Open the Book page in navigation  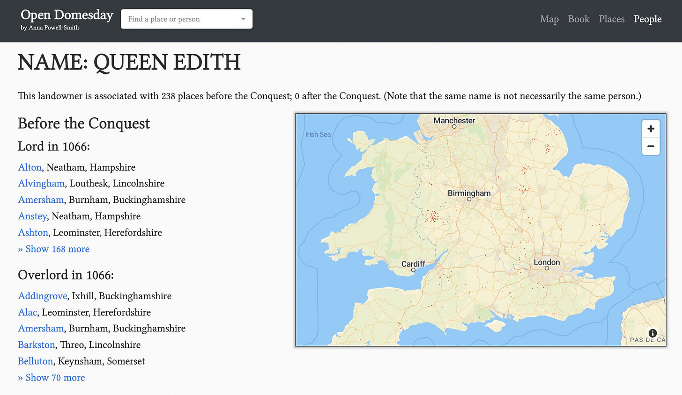click(578, 19)
